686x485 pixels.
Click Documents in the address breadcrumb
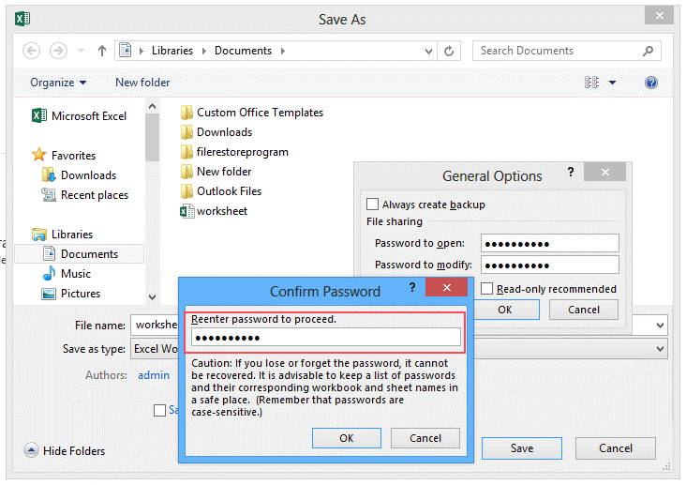pos(244,51)
